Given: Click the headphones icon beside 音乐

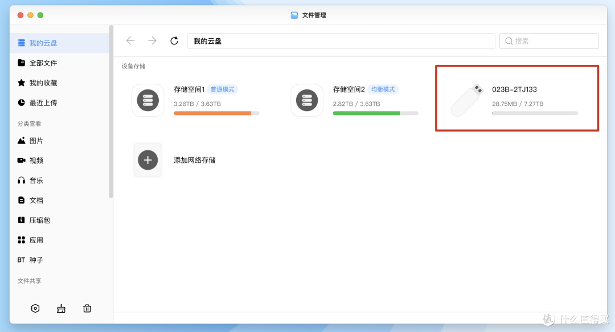Looking at the screenshot, I should (x=21, y=181).
